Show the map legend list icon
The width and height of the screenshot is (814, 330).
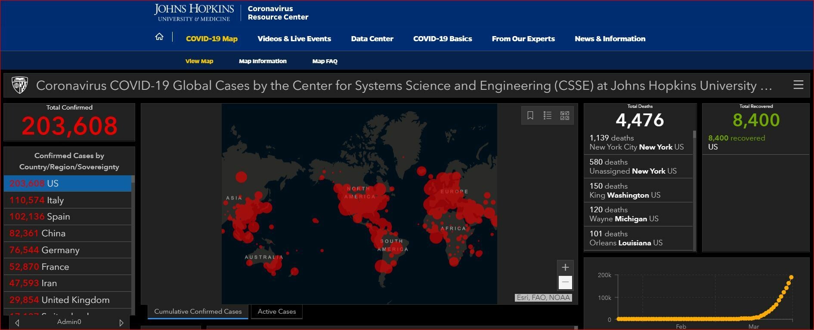coord(548,116)
